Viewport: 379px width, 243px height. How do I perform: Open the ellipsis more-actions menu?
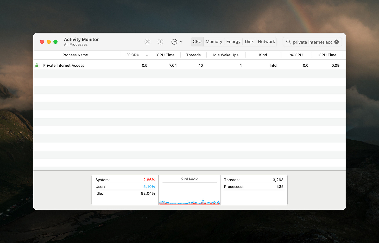point(177,42)
